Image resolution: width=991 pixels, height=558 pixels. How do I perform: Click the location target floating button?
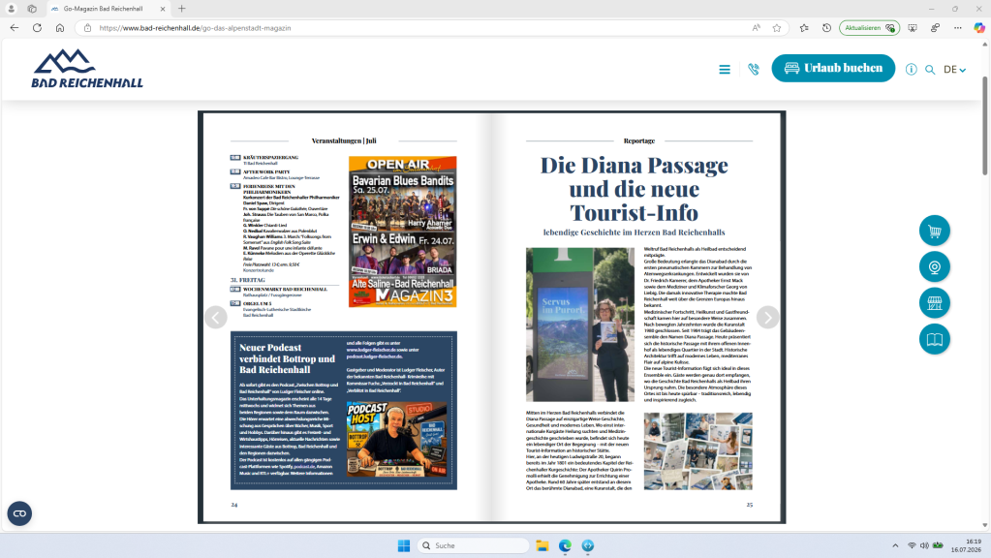click(934, 267)
